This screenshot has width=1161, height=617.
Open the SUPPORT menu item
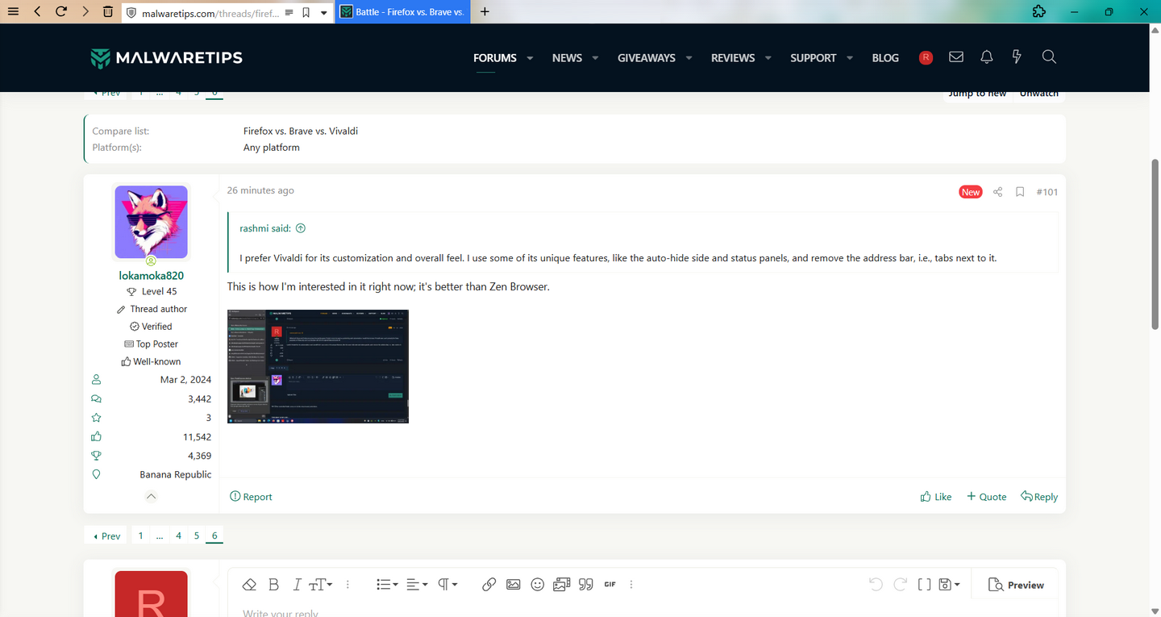click(x=813, y=58)
